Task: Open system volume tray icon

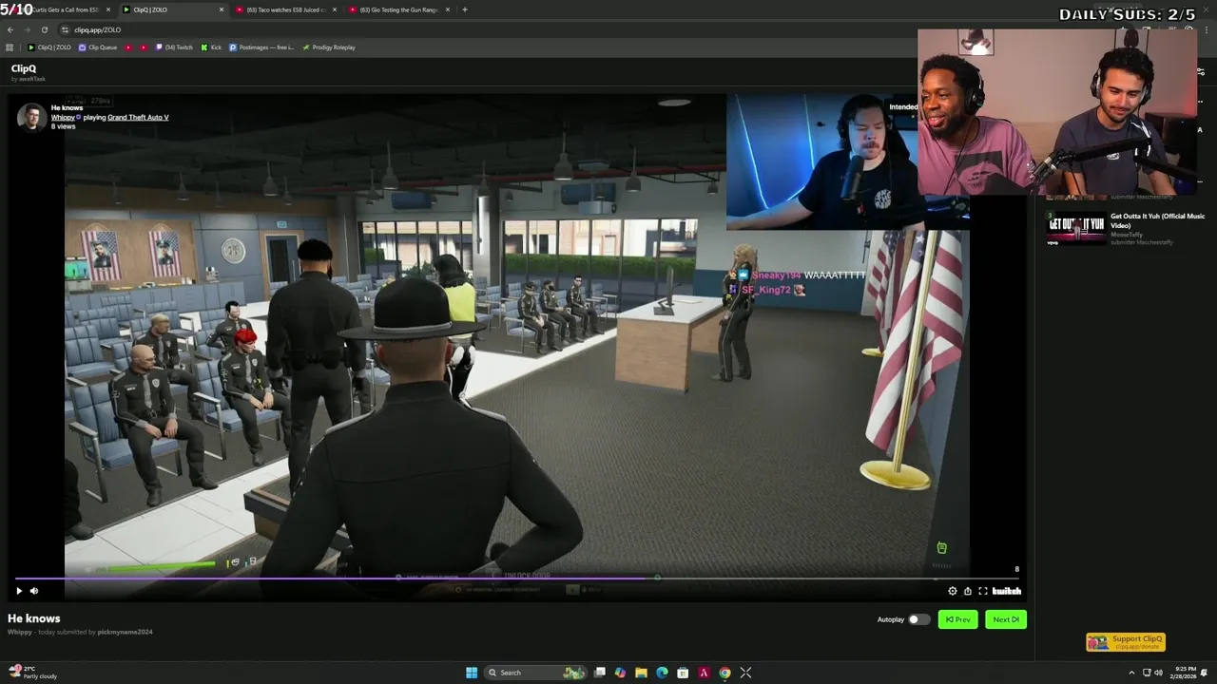Action: [x=1158, y=673]
